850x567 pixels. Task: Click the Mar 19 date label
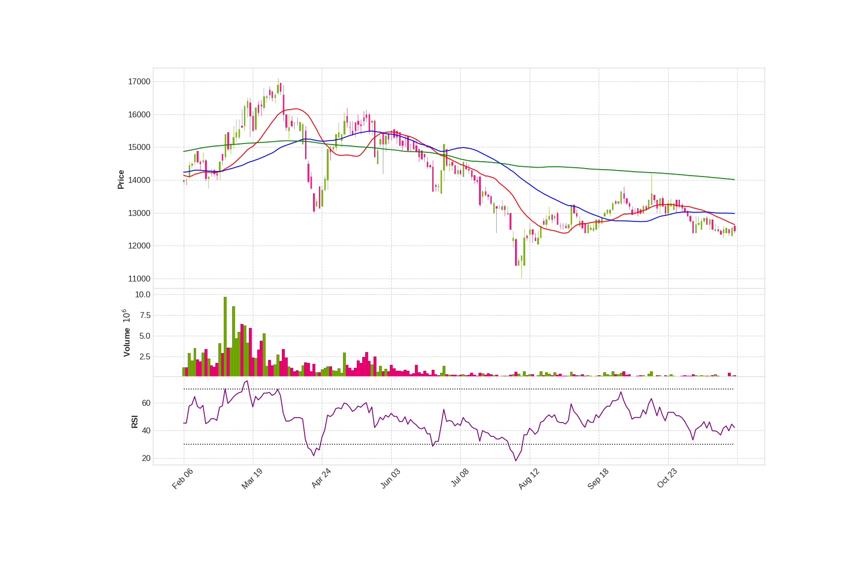click(252, 479)
